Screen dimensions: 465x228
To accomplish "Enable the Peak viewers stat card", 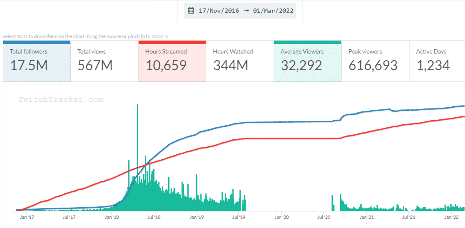I will click(375, 61).
